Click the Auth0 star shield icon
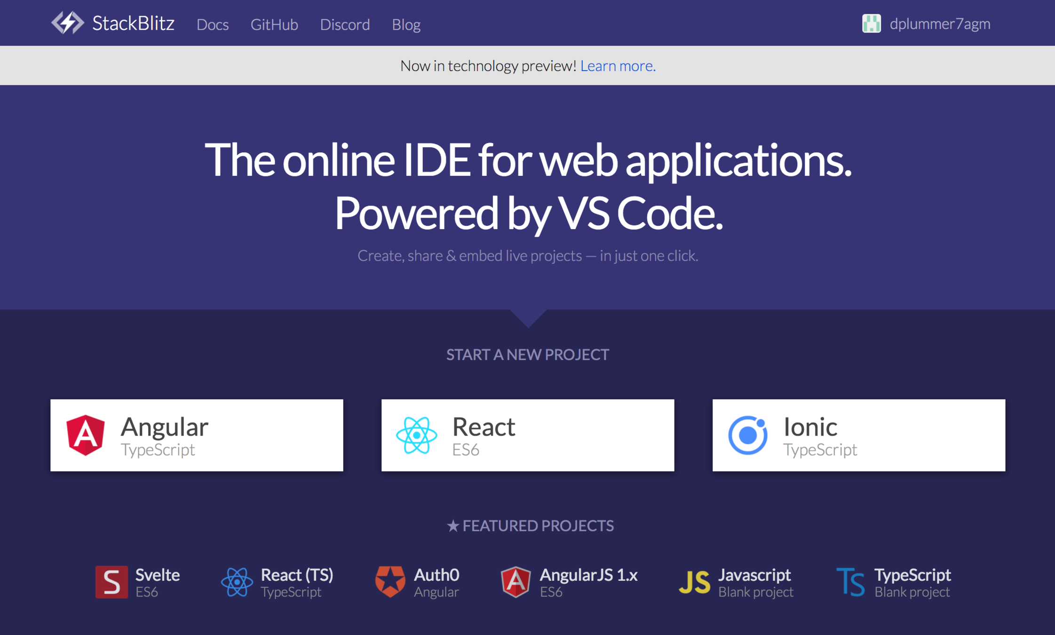 click(390, 582)
